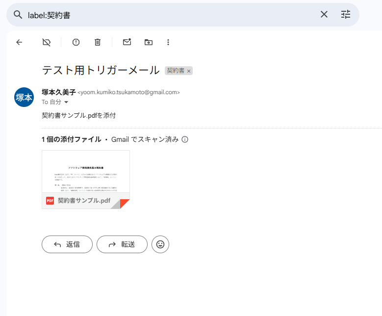Screen dimensions: 382x316
Task: Click the 転送 forward button
Action: point(122,244)
